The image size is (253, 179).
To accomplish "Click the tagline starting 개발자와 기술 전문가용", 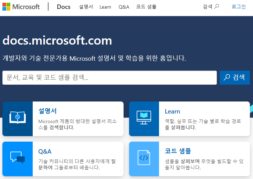I will pos(94,58).
